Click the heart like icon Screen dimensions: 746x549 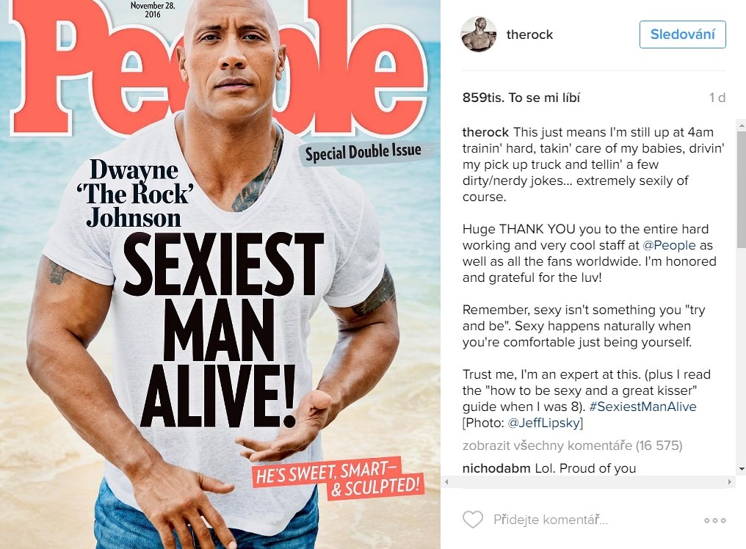pos(473,519)
